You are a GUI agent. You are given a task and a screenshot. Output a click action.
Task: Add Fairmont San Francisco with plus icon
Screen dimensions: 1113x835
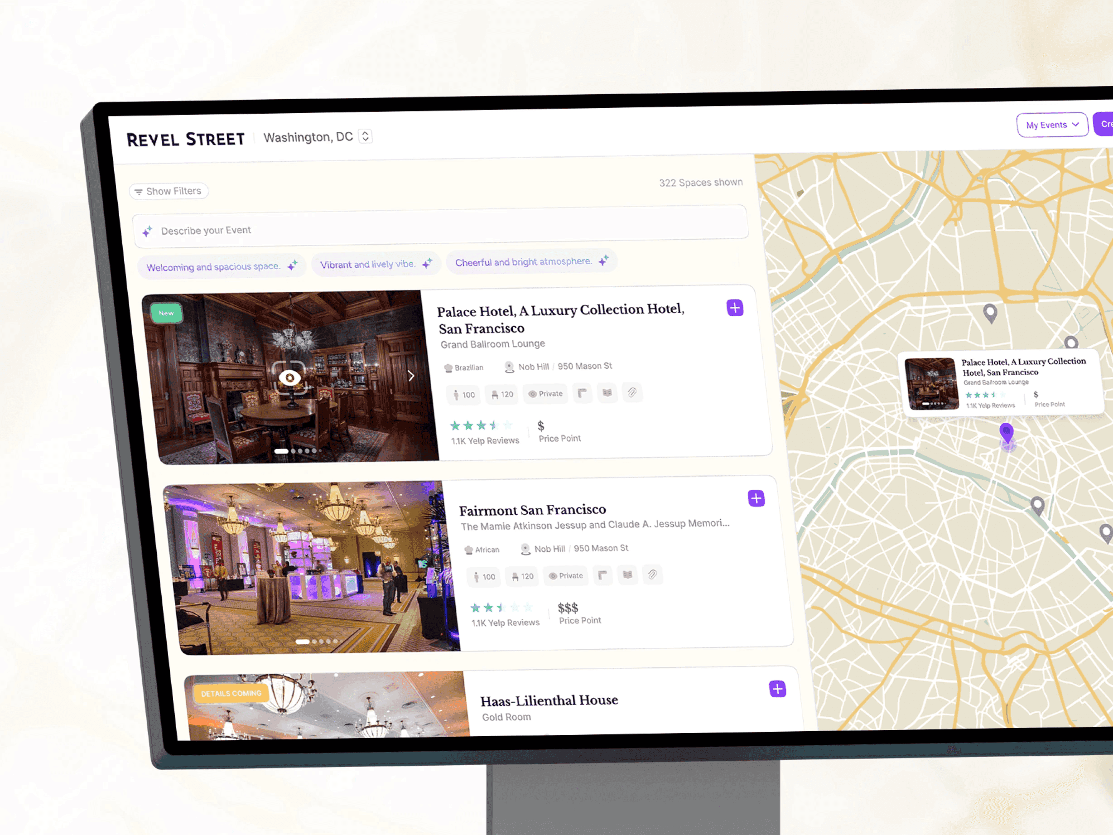(756, 498)
